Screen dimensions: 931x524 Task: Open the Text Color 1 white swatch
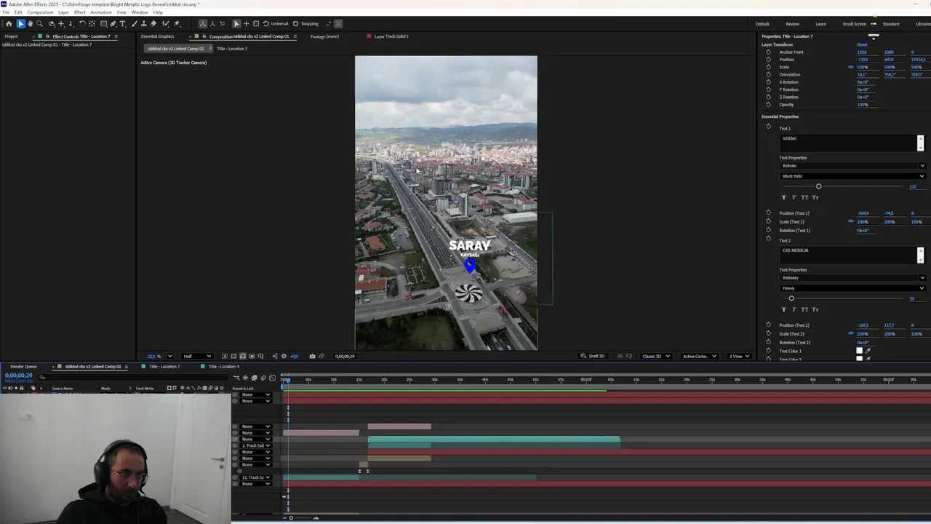click(x=859, y=352)
